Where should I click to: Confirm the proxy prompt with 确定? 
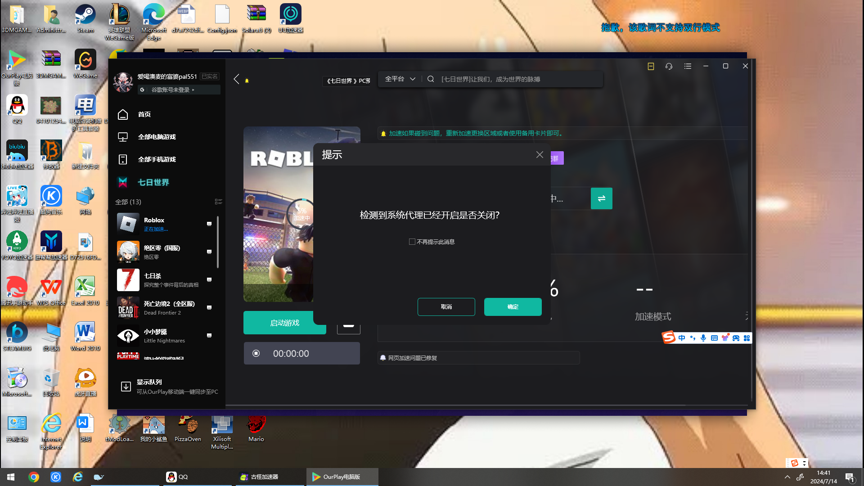513,307
